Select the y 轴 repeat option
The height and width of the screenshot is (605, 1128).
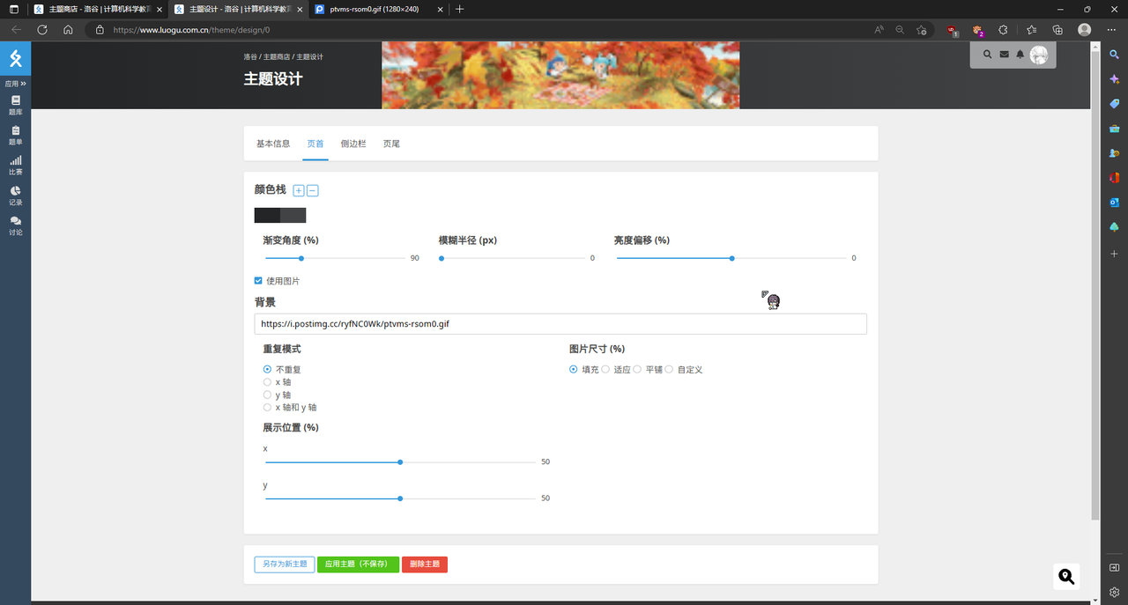[267, 395]
